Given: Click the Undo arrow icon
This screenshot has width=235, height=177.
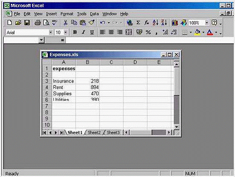Looking at the screenshot, I should 102,23.
